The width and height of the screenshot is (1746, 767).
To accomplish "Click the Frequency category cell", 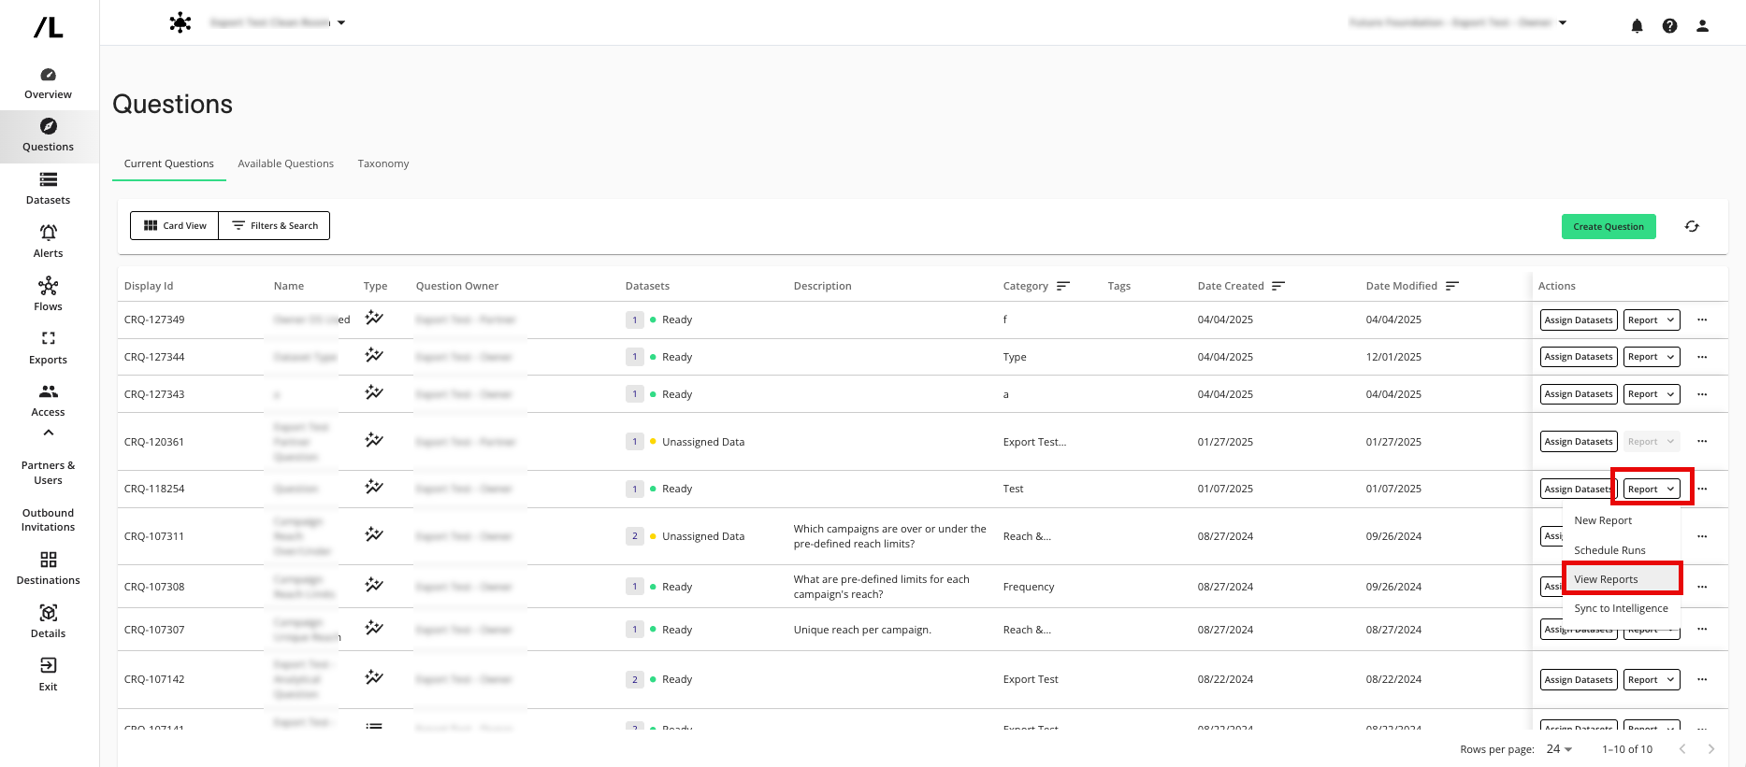I will click(1029, 587).
